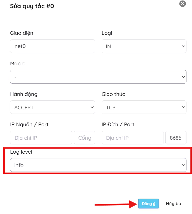Click the Giao diện label
This screenshot has width=192, height=214.
coord(22,33)
